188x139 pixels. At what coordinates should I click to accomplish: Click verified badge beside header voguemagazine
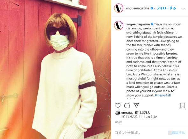click(152, 8)
